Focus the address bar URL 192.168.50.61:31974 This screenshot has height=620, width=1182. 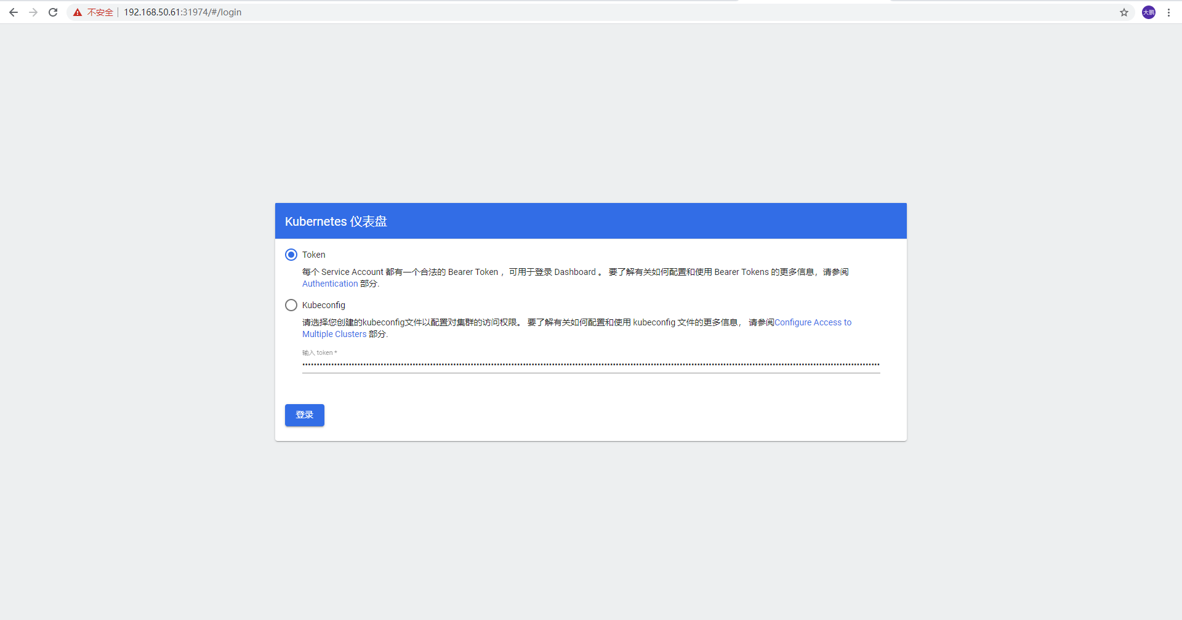pyautogui.click(x=182, y=12)
